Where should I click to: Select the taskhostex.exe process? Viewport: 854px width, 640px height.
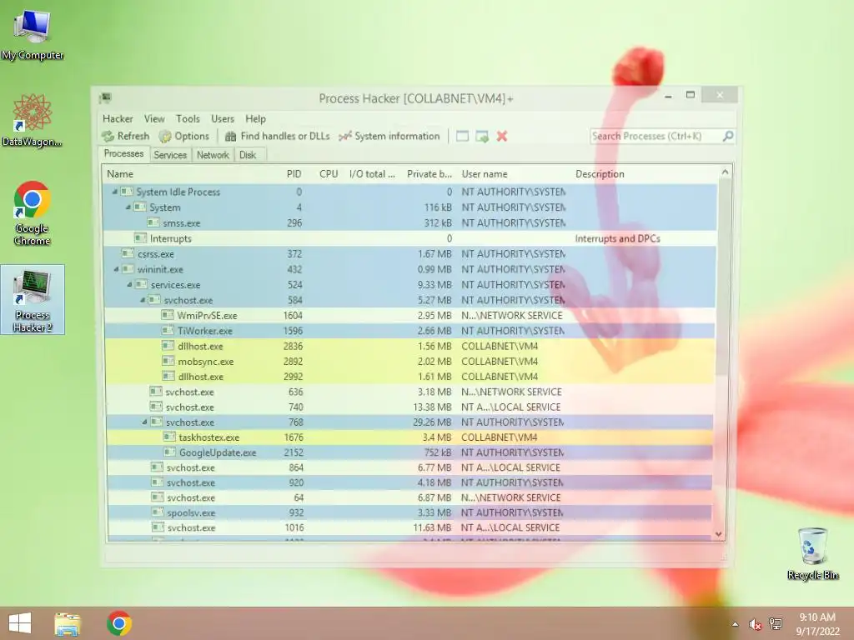pos(409,437)
